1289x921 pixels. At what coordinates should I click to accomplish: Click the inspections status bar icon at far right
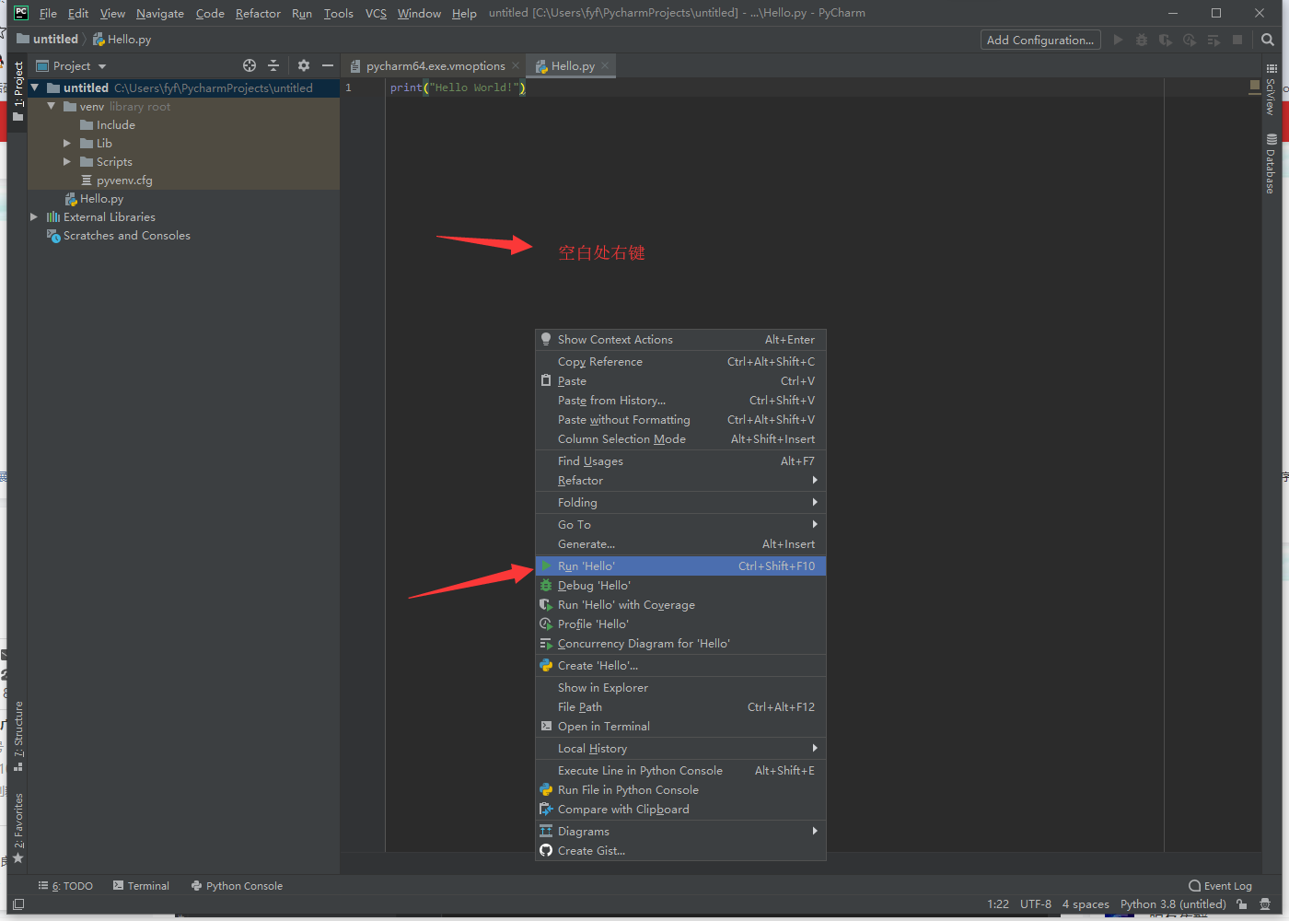click(x=1265, y=904)
